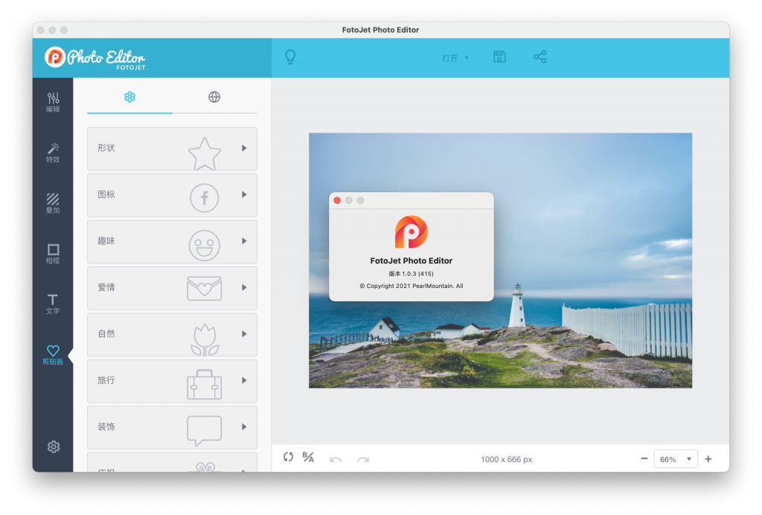Viewport: 762px width, 515px height.
Task: Expand the 旅行 category arrow
Action: tap(244, 380)
